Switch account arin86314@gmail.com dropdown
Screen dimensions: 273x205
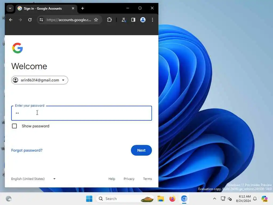[x=40, y=80]
